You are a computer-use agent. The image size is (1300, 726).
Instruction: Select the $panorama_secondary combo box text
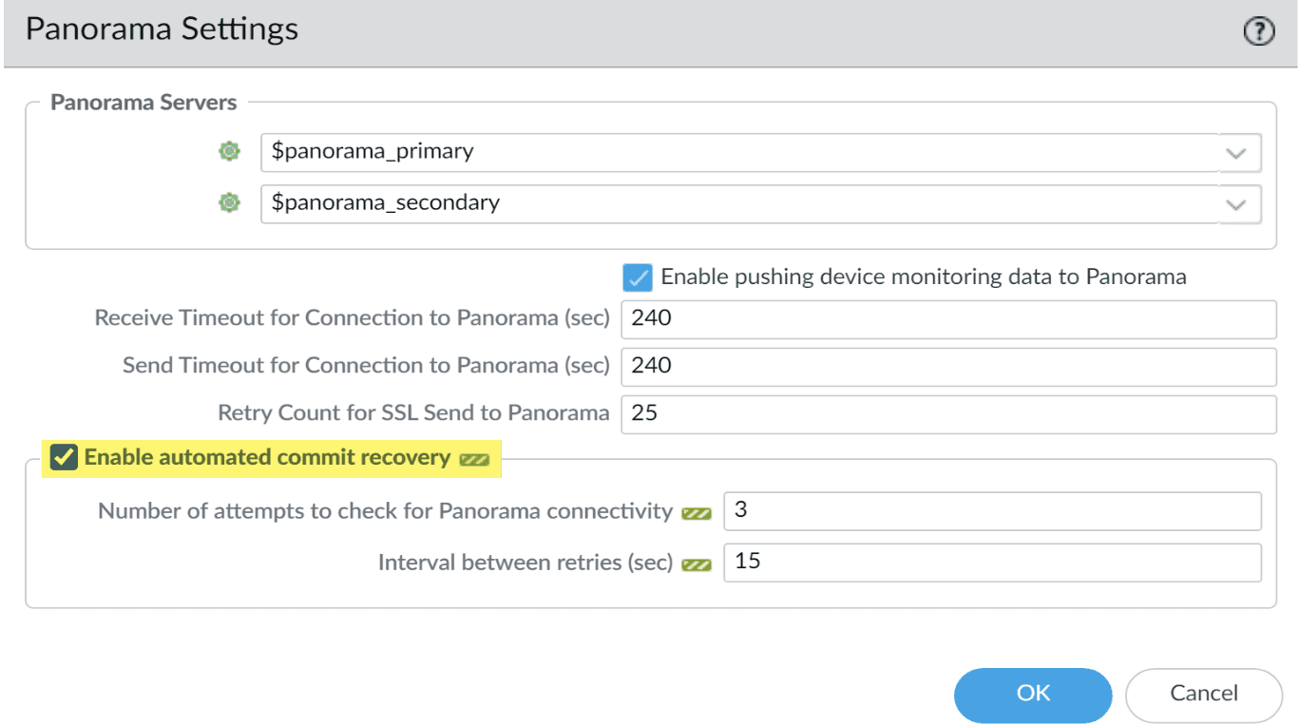[x=386, y=202]
